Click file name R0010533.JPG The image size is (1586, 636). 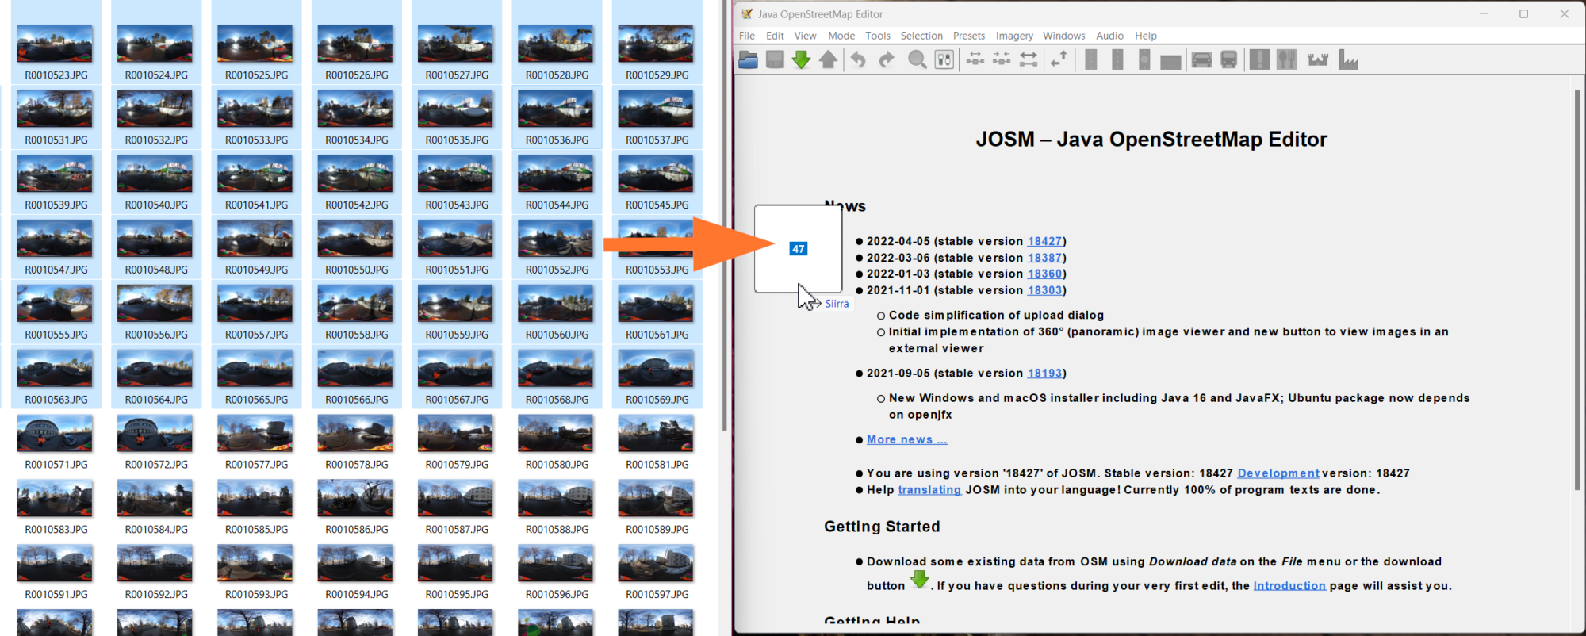tap(256, 140)
